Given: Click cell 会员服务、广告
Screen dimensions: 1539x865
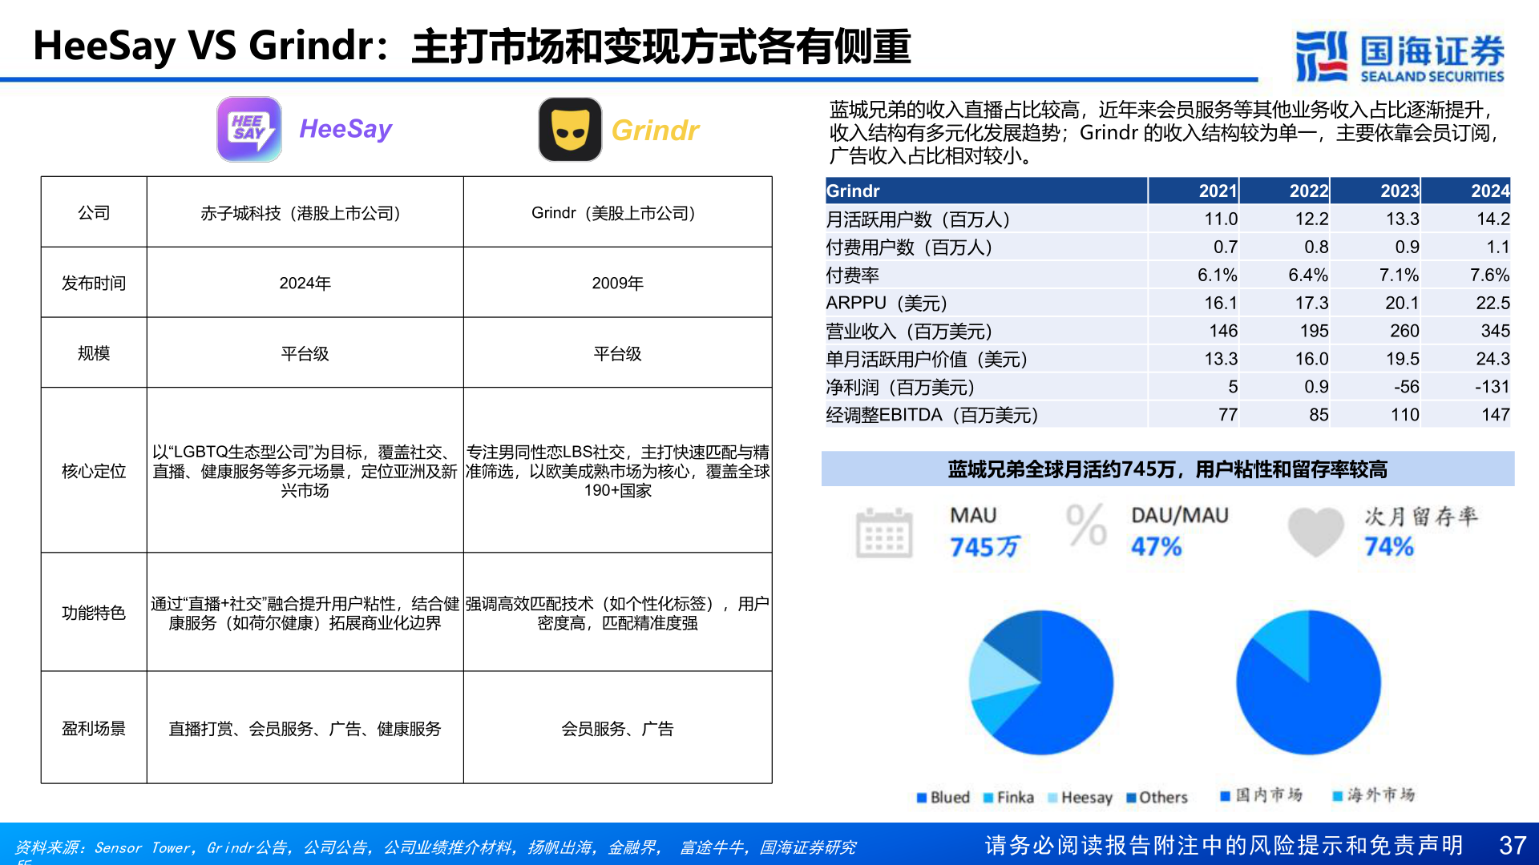Looking at the screenshot, I should [617, 728].
